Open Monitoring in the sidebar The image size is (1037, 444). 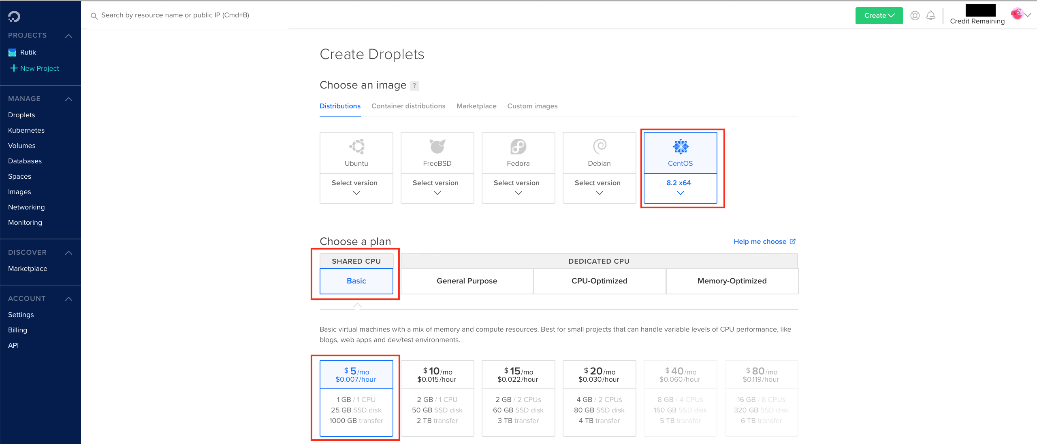point(25,222)
